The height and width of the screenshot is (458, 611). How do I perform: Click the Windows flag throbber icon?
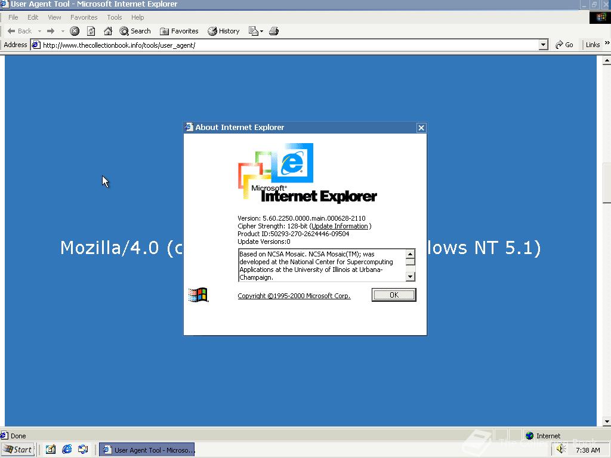600,17
